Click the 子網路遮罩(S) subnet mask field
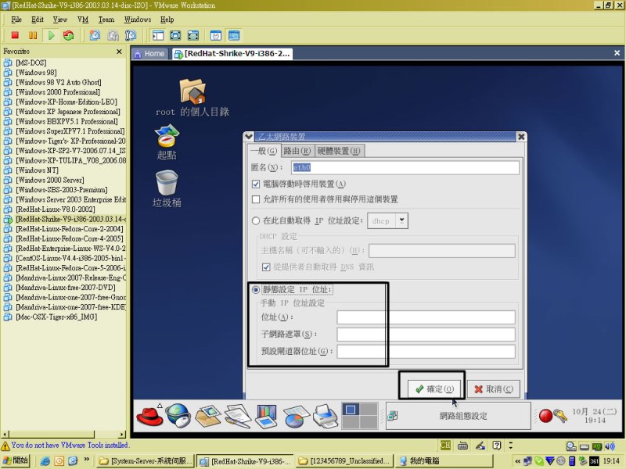626x469 pixels. [426, 335]
